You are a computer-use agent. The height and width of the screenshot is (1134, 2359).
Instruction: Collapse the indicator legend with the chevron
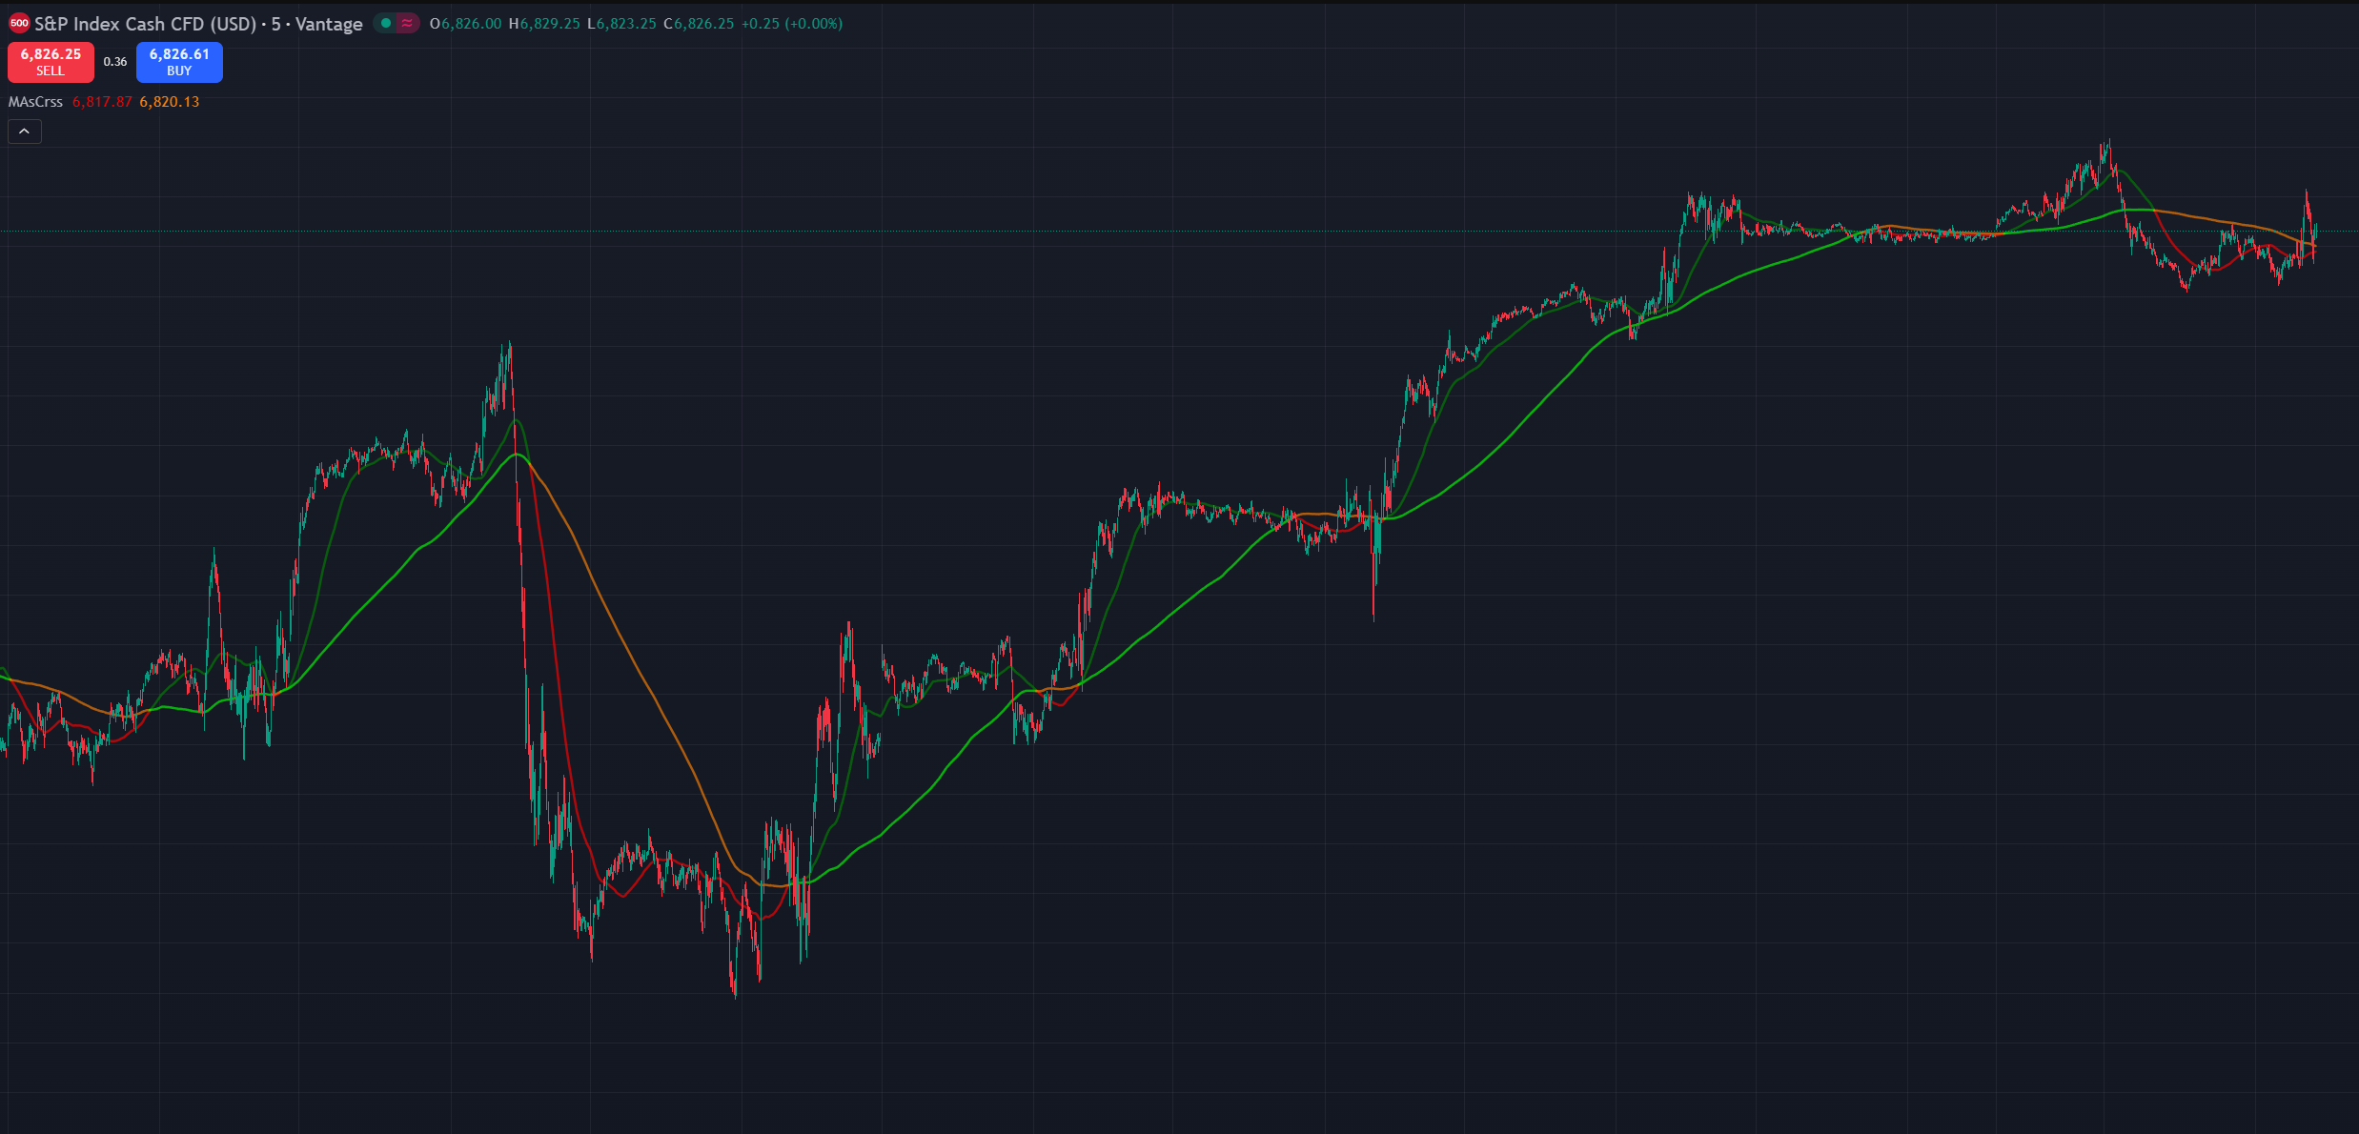click(25, 132)
